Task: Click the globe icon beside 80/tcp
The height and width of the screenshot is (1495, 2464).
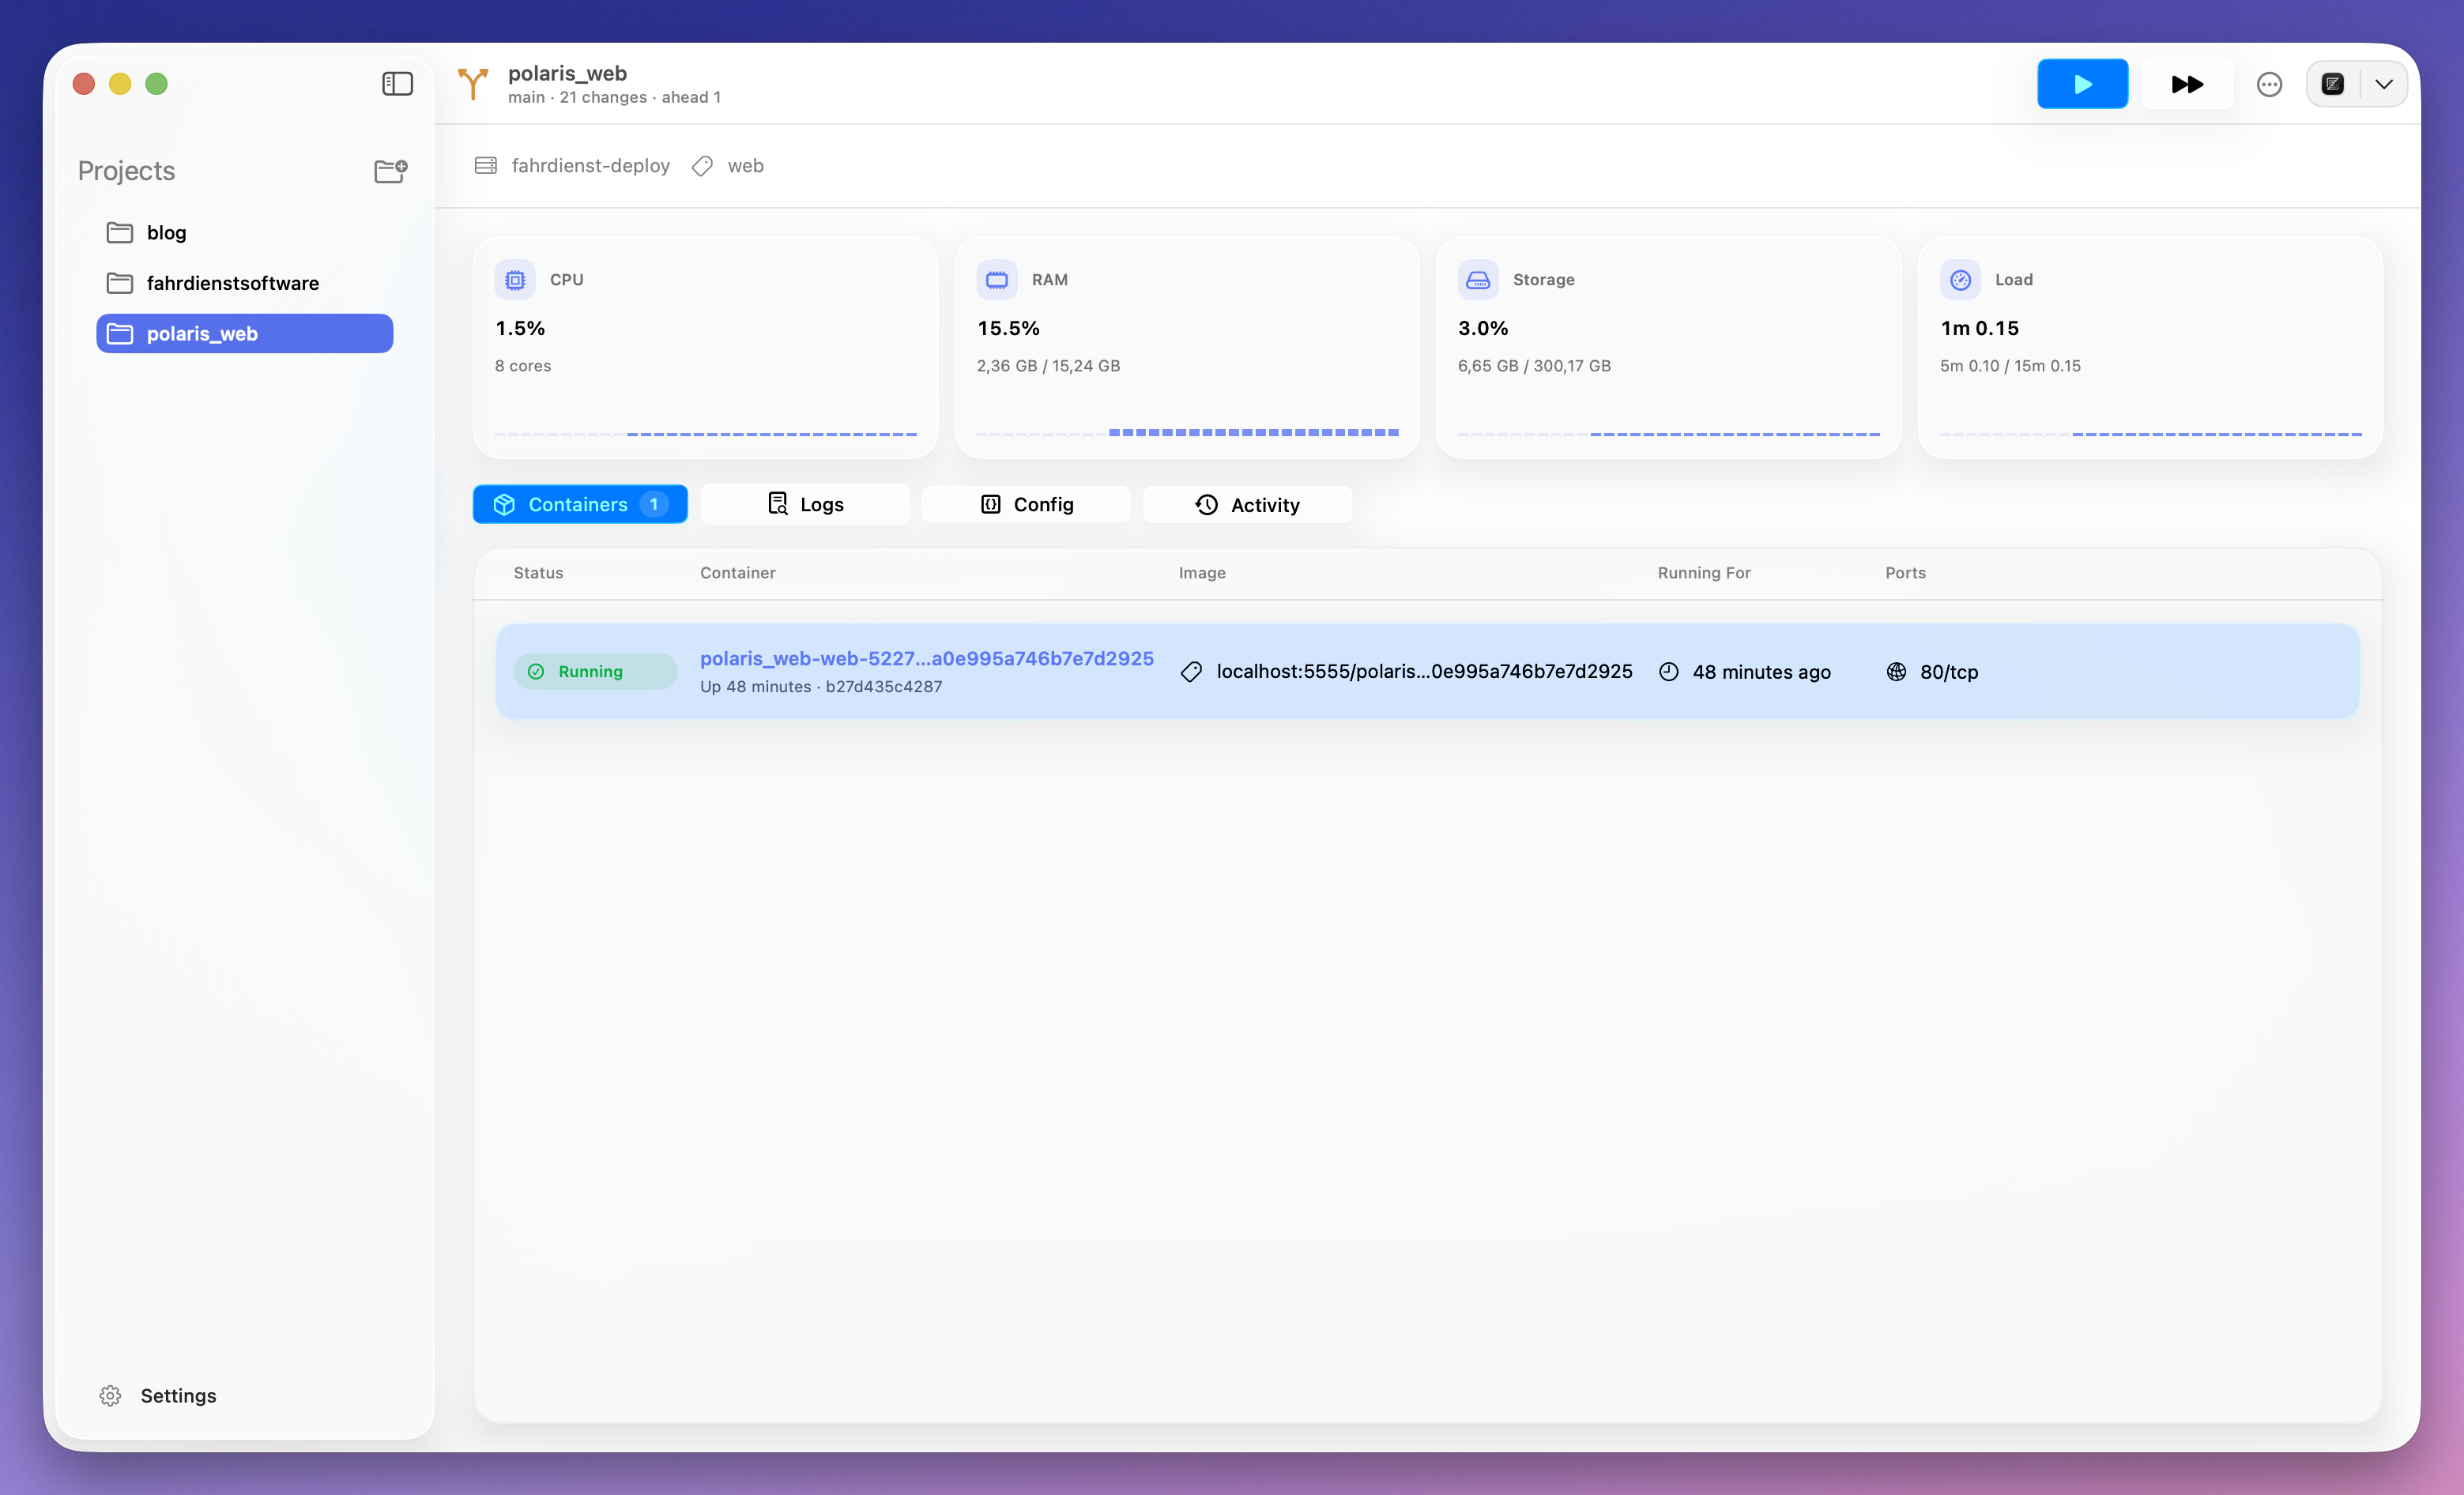Action: coord(1896,672)
